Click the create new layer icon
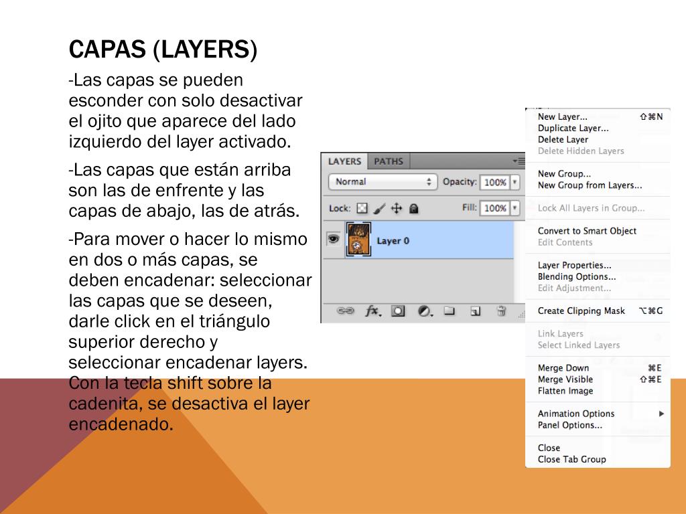The height and width of the screenshot is (514, 686). (x=475, y=311)
